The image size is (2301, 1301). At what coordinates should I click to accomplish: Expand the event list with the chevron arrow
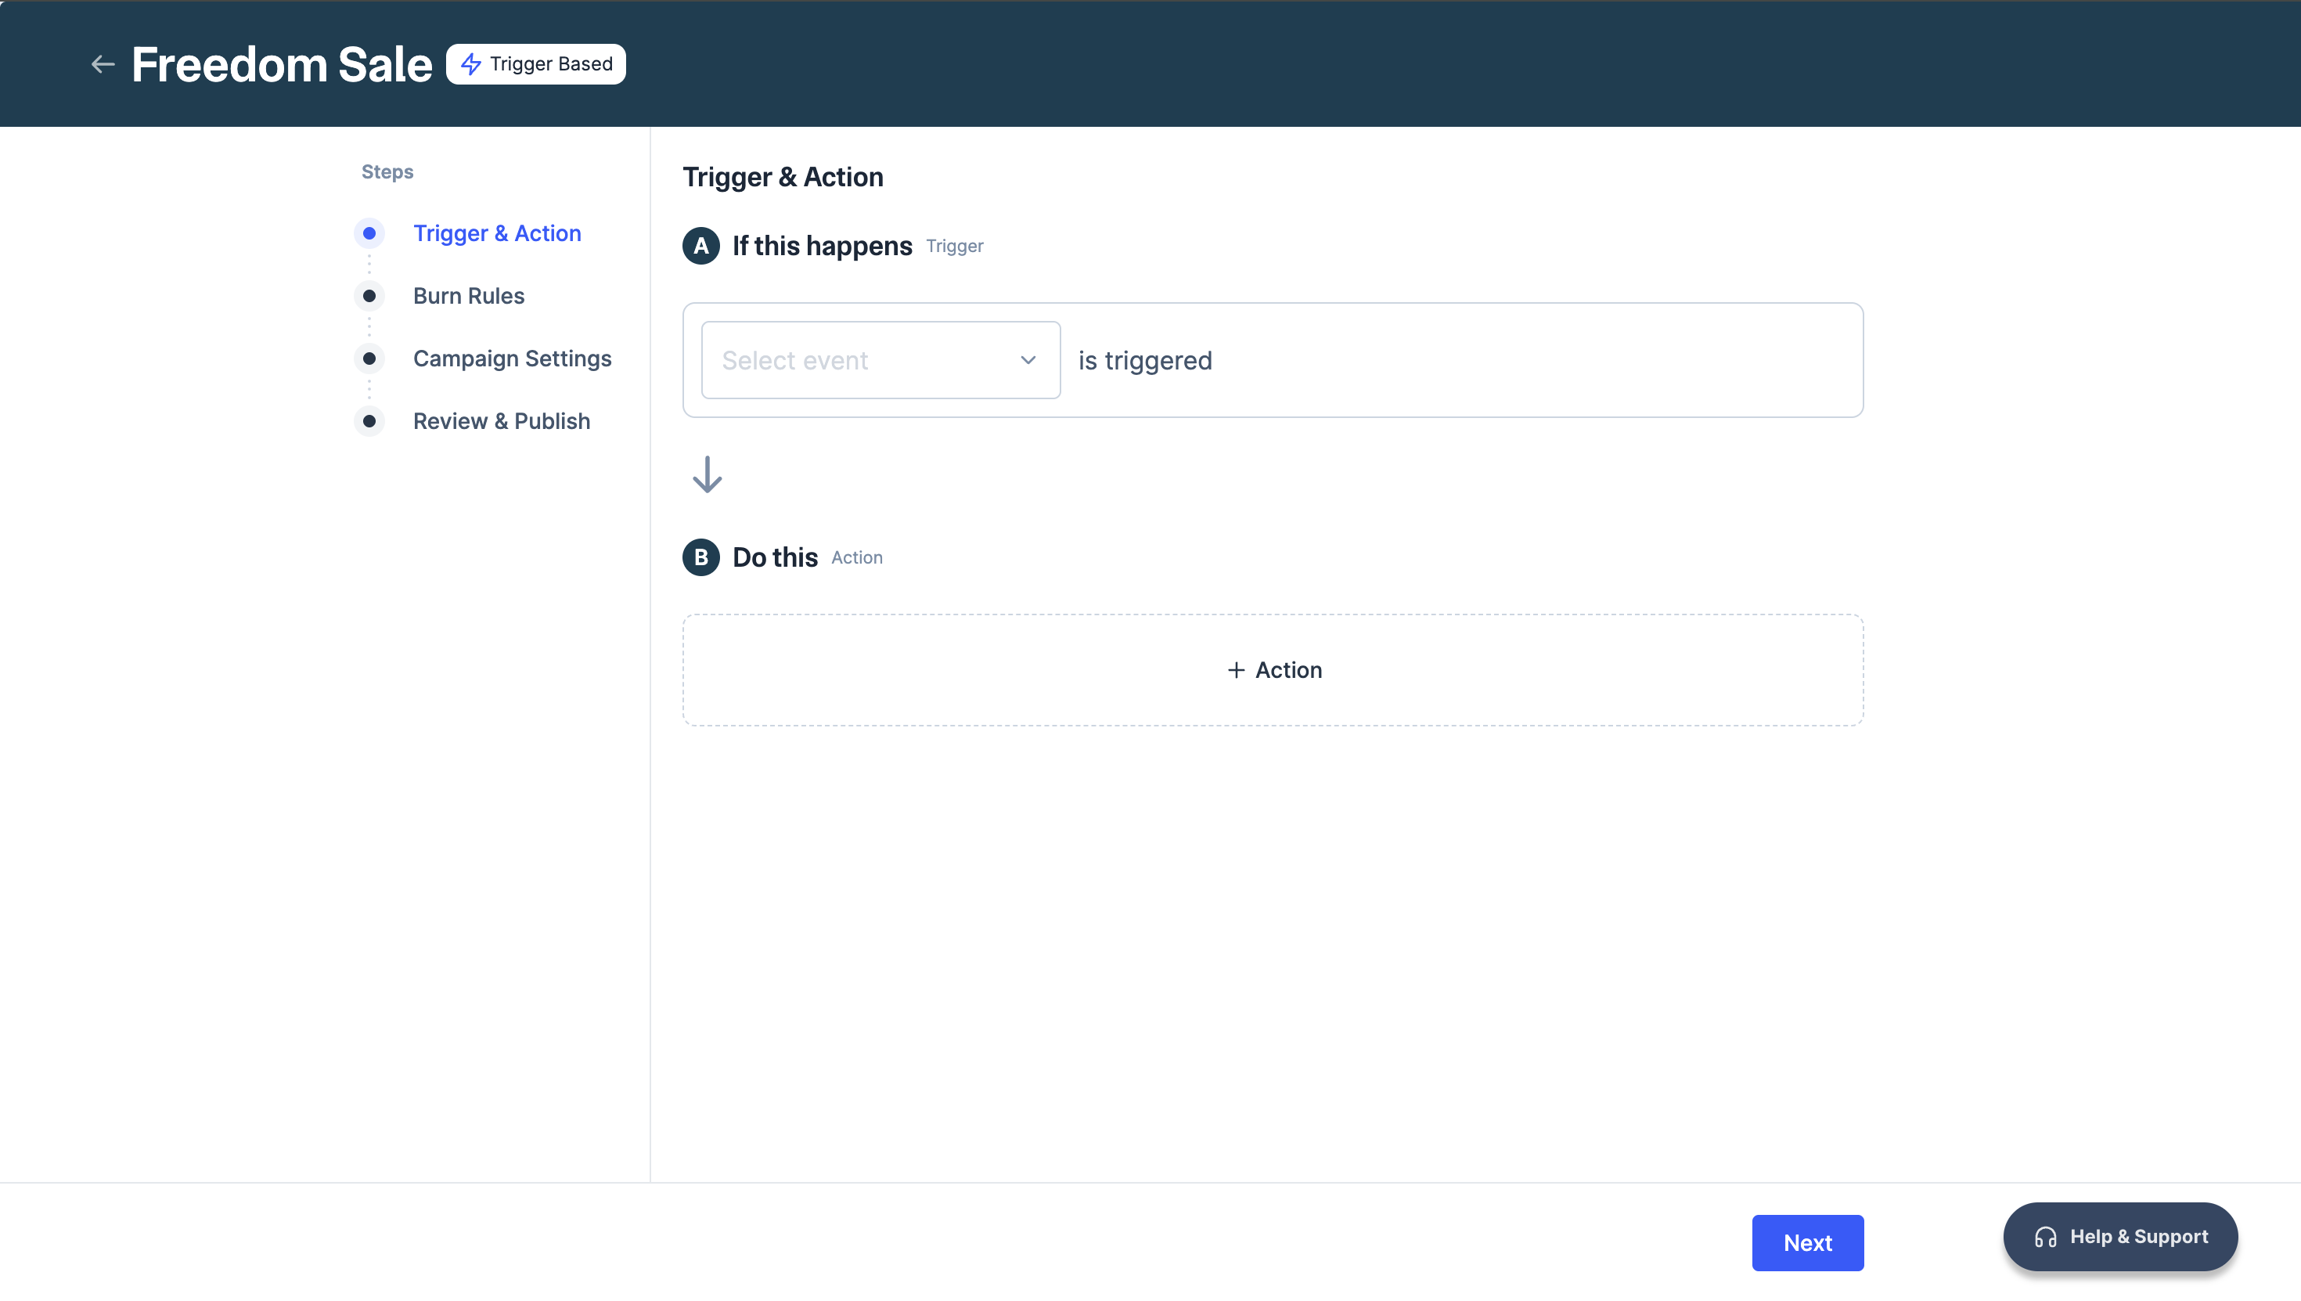coord(1028,360)
